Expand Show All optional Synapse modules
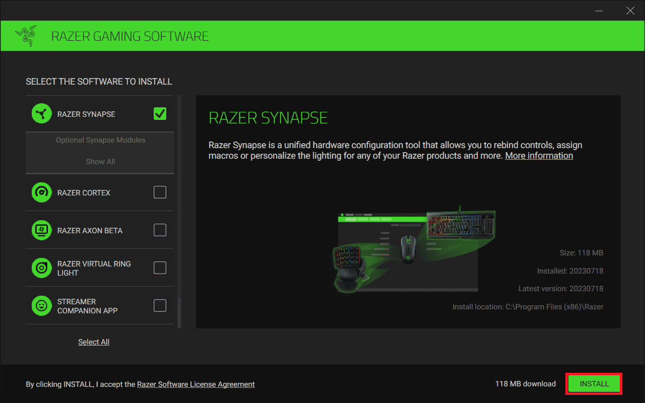The height and width of the screenshot is (403, 645). [100, 162]
